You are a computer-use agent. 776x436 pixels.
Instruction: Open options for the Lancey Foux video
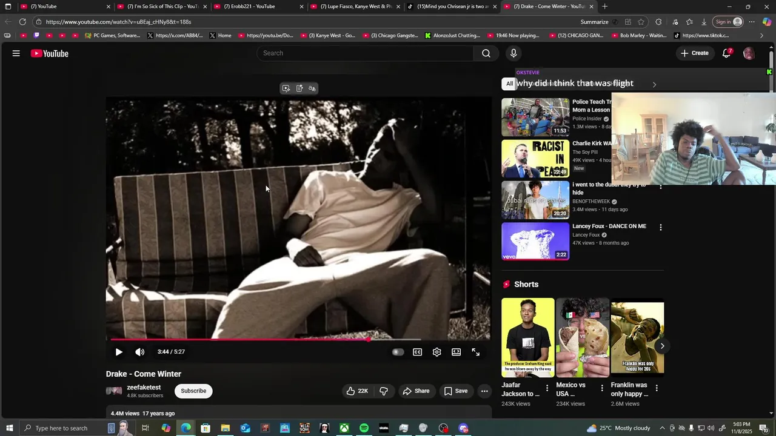point(661,227)
